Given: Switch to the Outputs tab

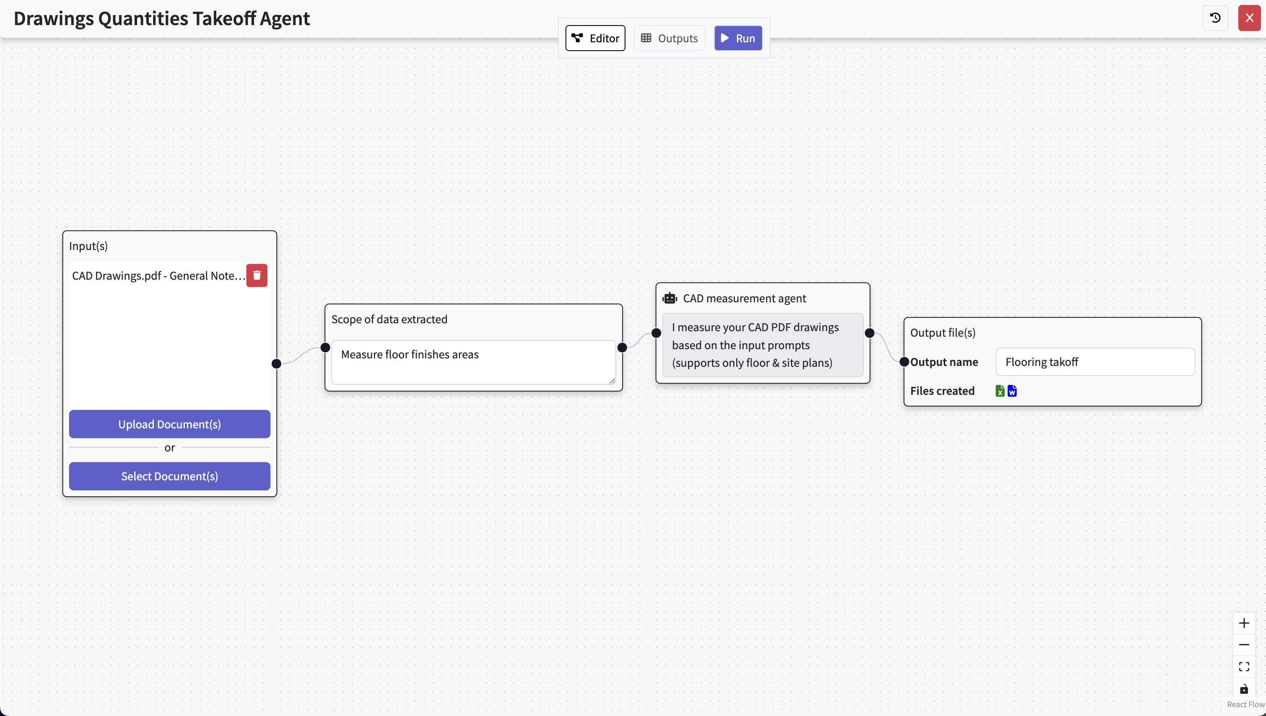Looking at the screenshot, I should tap(669, 39).
